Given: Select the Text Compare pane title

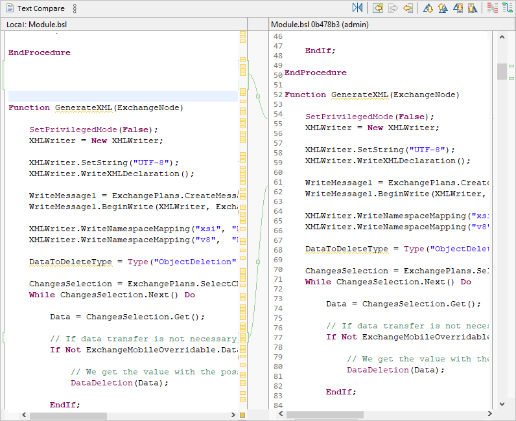Looking at the screenshot, I should coord(40,8).
